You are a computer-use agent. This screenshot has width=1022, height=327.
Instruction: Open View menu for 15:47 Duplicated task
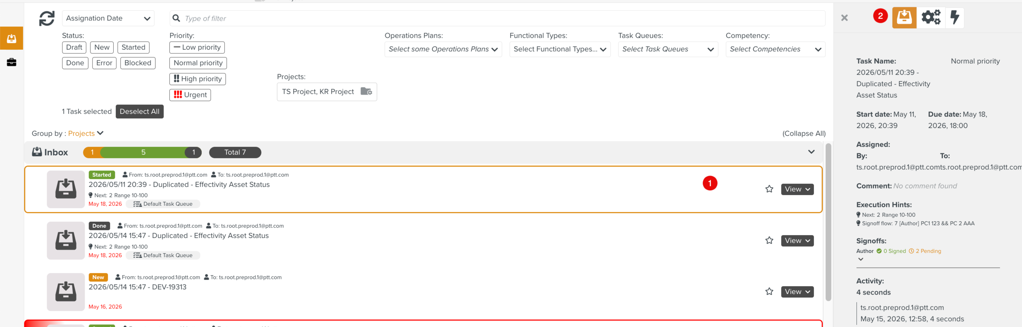[x=797, y=241]
